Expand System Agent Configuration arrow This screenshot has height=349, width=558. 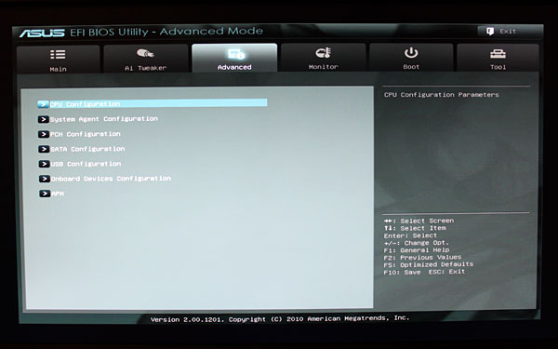[44, 119]
